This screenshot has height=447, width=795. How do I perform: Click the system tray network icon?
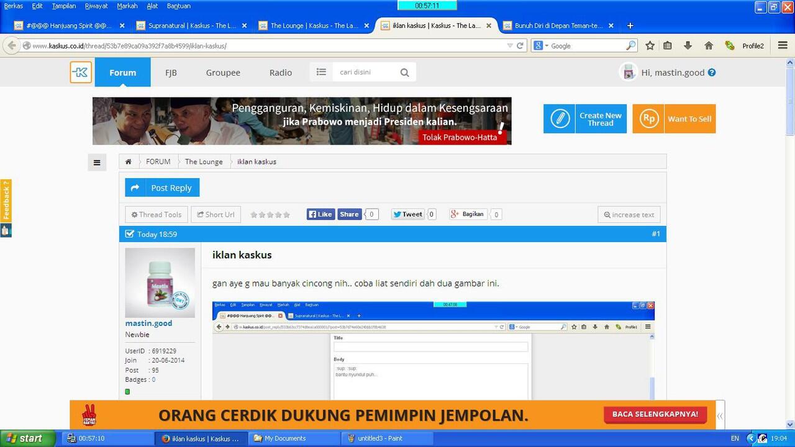763,438
